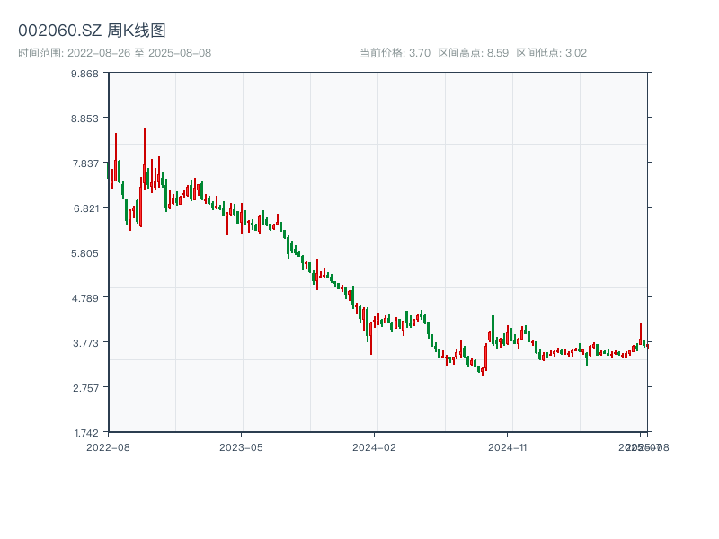Click the 时间范围 date range text

(x=115, y=53)
